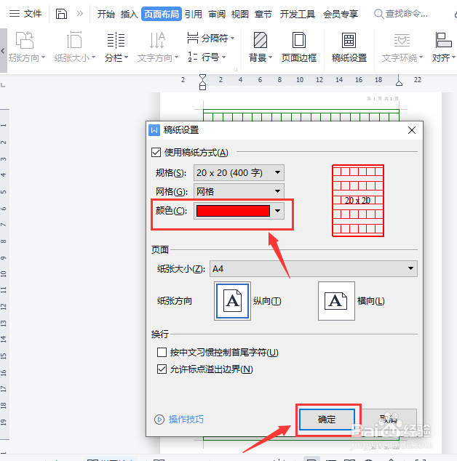Screen dimensions: 457x461
Task: Open the 页面边框 tool
Action: 298,47
